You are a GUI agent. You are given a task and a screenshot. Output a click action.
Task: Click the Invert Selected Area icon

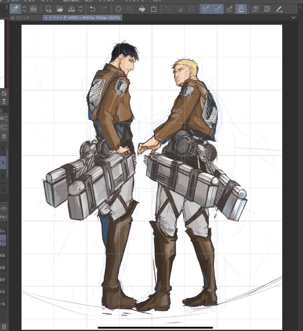click(x=180, y=9)
